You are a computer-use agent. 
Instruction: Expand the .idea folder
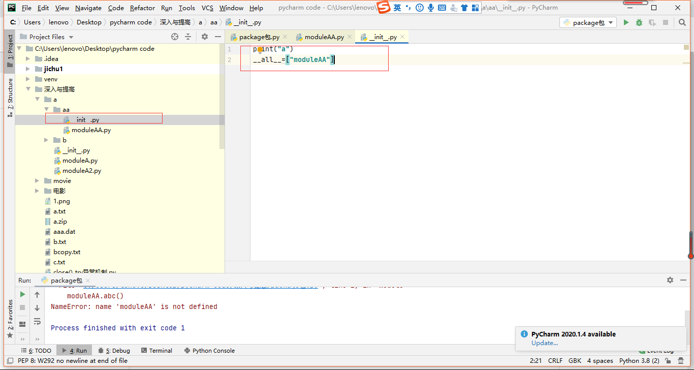tap(28, 59)
